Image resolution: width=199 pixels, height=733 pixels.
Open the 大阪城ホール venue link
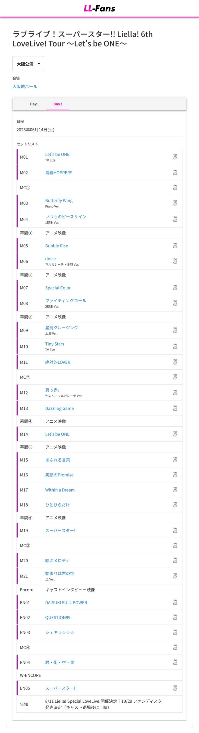(x=25, y=86)
